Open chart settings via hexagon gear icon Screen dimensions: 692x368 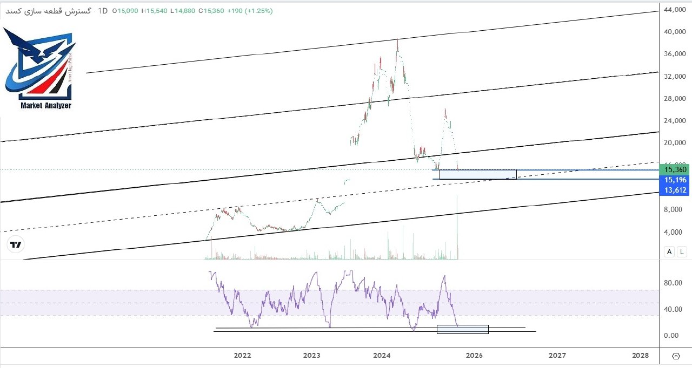pyautogui.click(x=676, y=356)
